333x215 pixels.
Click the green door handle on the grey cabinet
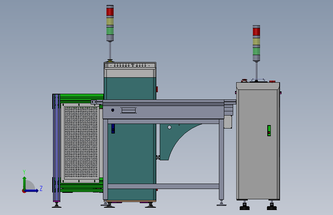pos(269,130)
